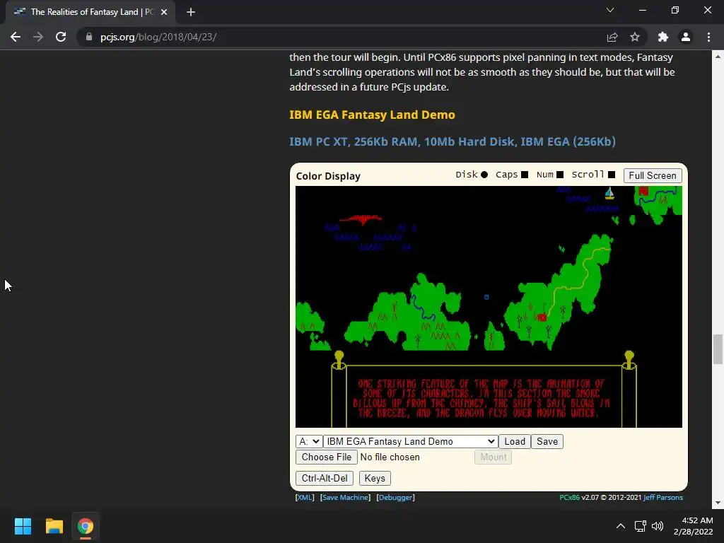This screenshot has width=724, height=543.
Task: Click the IBM PC XT, 256Kb RAM heading
Action: (x=452, y=141)
